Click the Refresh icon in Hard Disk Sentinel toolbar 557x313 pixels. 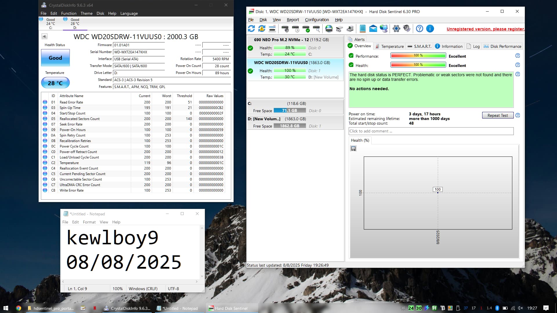click(x=251, y=28)
